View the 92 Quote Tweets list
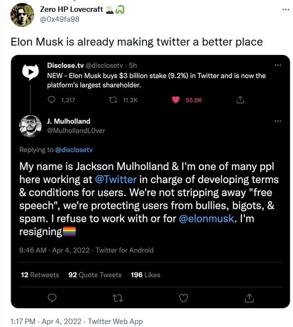 pyautogui.click(x=95, y=274)
